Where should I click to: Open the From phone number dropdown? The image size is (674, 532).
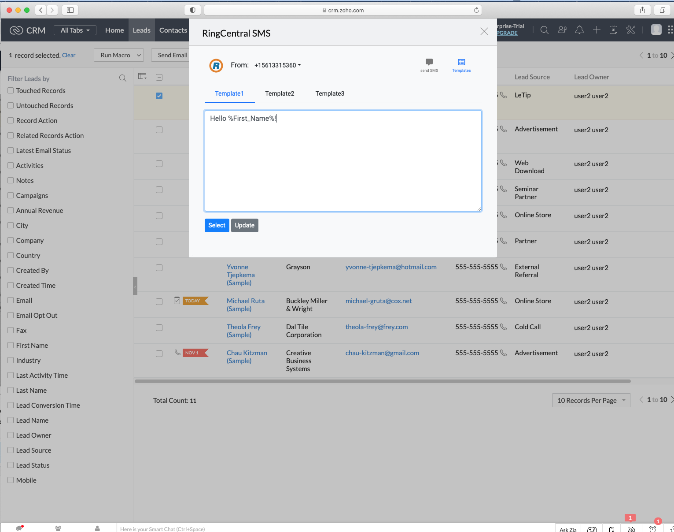277,65
